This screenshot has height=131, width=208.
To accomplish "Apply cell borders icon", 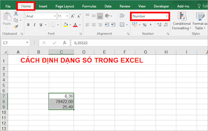I will (x=53, y=25).
